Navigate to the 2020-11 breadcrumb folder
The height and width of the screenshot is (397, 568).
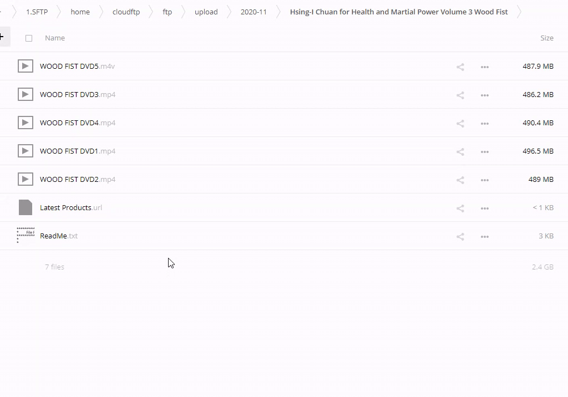coord(253,12)
